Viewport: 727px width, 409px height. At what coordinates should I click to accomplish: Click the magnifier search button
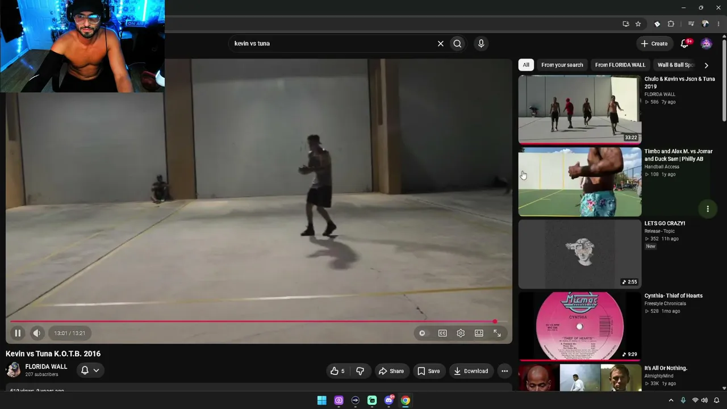(457, 44)
